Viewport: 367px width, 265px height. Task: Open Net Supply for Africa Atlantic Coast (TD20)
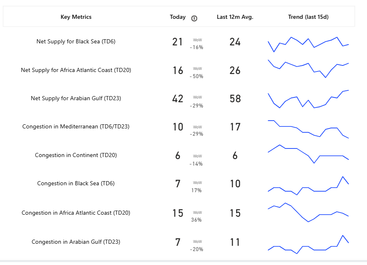(x=76, y=70)
